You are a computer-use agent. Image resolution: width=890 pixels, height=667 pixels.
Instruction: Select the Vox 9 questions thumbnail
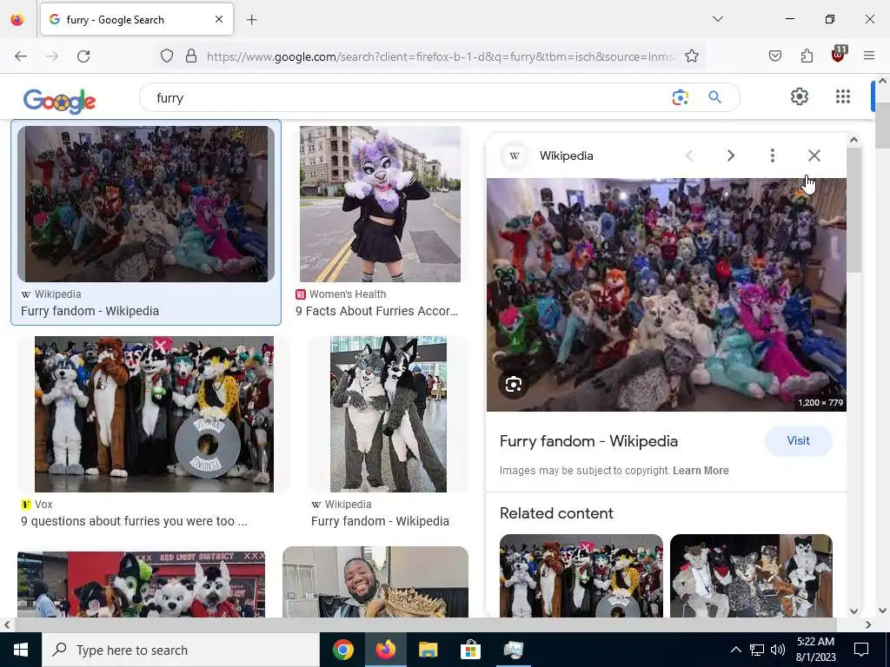(x=154, y=414)
